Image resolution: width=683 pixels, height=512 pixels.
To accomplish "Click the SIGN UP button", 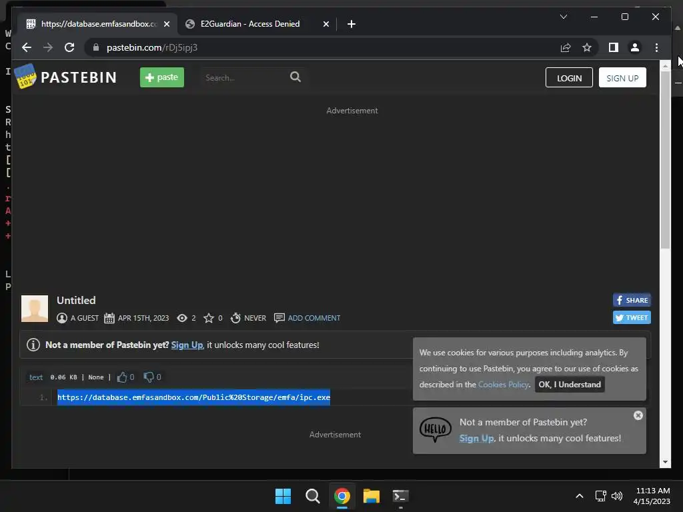I will [622, 77].
